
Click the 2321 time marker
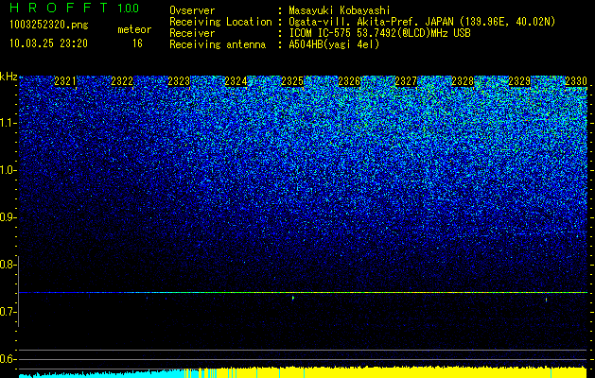(65, 81)
